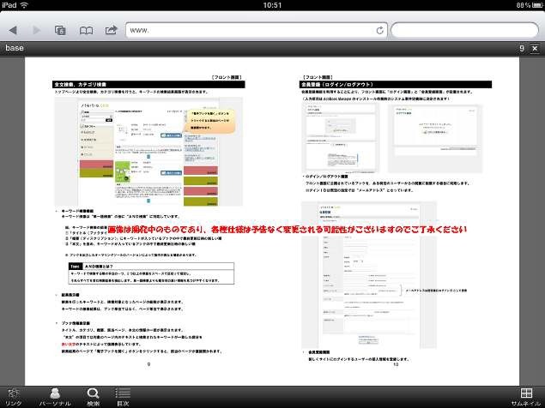Screen dimensions: 545x408
Task: Tap the Safari back arrow
Action: [13, 30]
